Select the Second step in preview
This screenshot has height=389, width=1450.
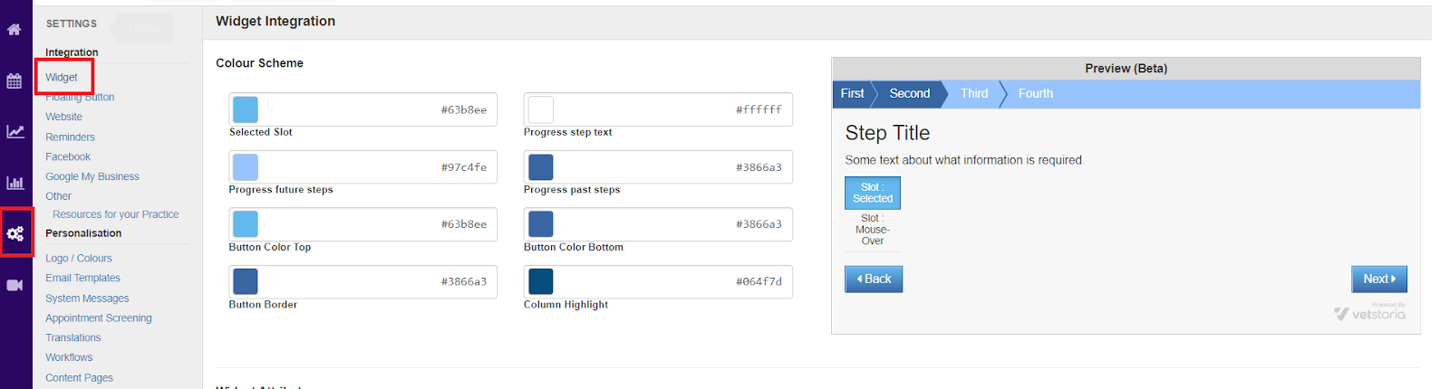(910, 93)
